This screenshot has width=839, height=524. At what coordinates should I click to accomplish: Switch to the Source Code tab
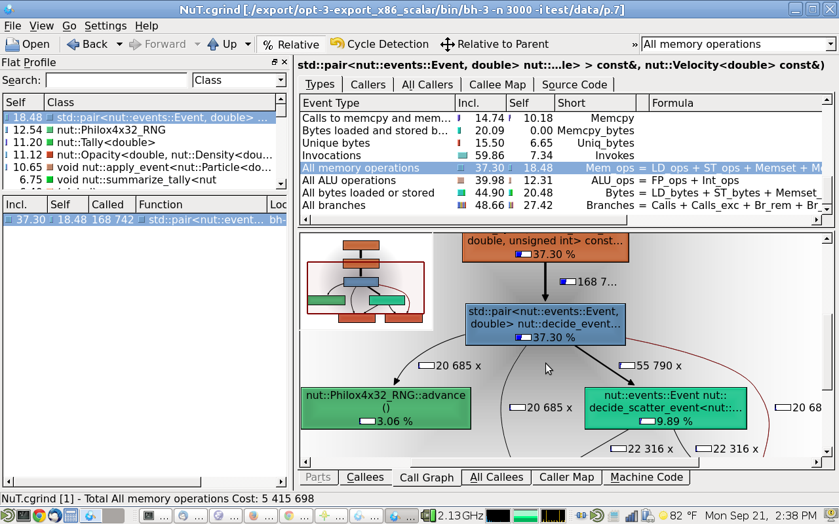click(574, 84)
